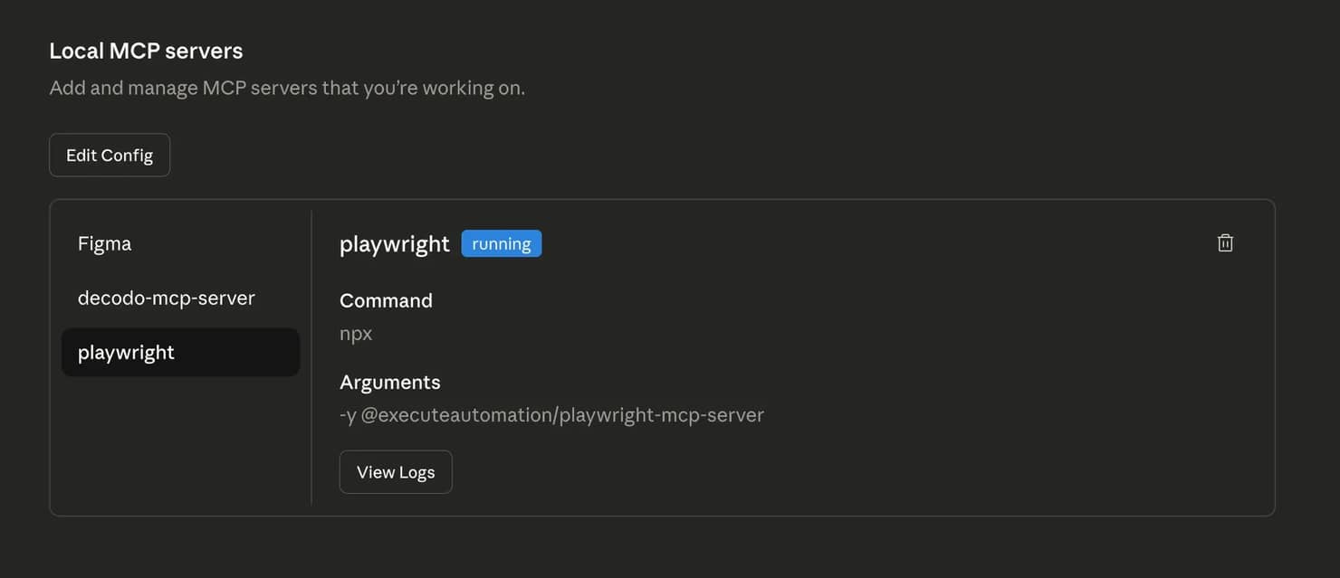Click the -y flag in arguments
The width and height of the screenshot is (1340, 578).
(x=348, y=414)
